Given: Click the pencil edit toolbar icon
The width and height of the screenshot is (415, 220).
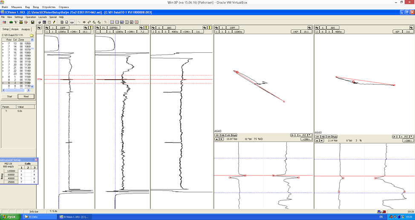Looking at the screenshot, I should click(x=54, y=22).
